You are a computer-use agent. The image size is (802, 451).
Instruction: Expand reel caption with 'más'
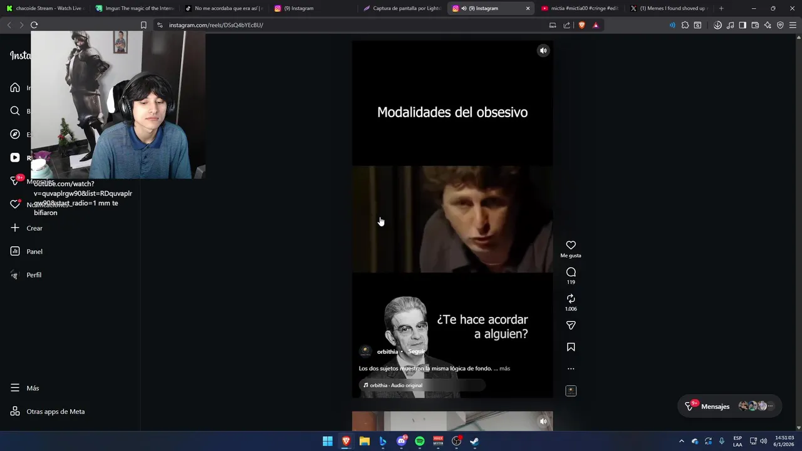click(504, 368)
